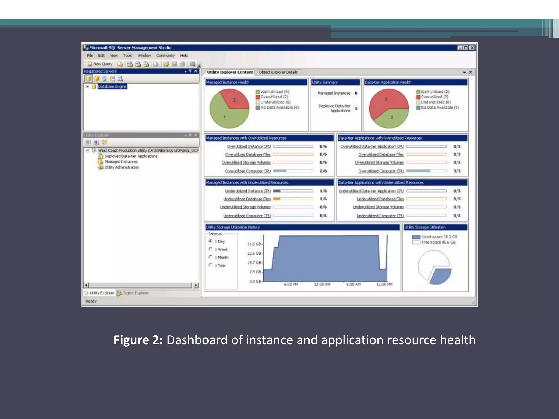Select the 1 Day interval radio button
Viewport: 559px width, 419px height.
[x=210, y=241]
